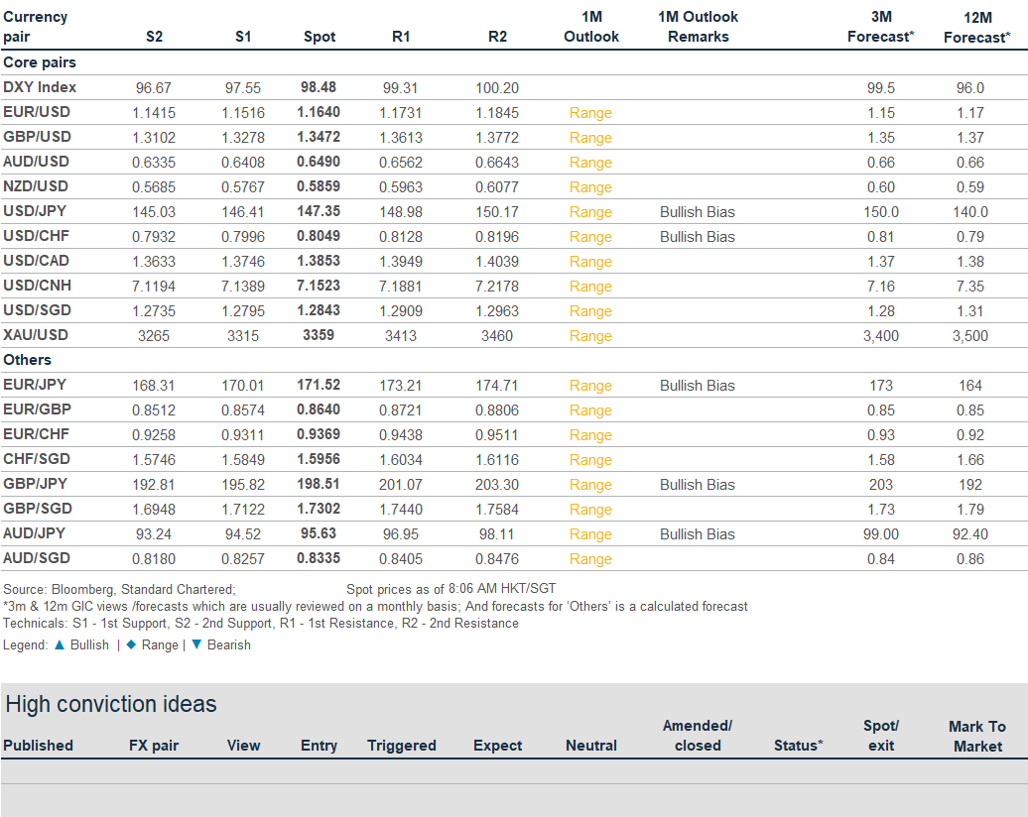Click the Range outlook for EUR/USD
This screenshot has width=1028, height=817.
590,113
